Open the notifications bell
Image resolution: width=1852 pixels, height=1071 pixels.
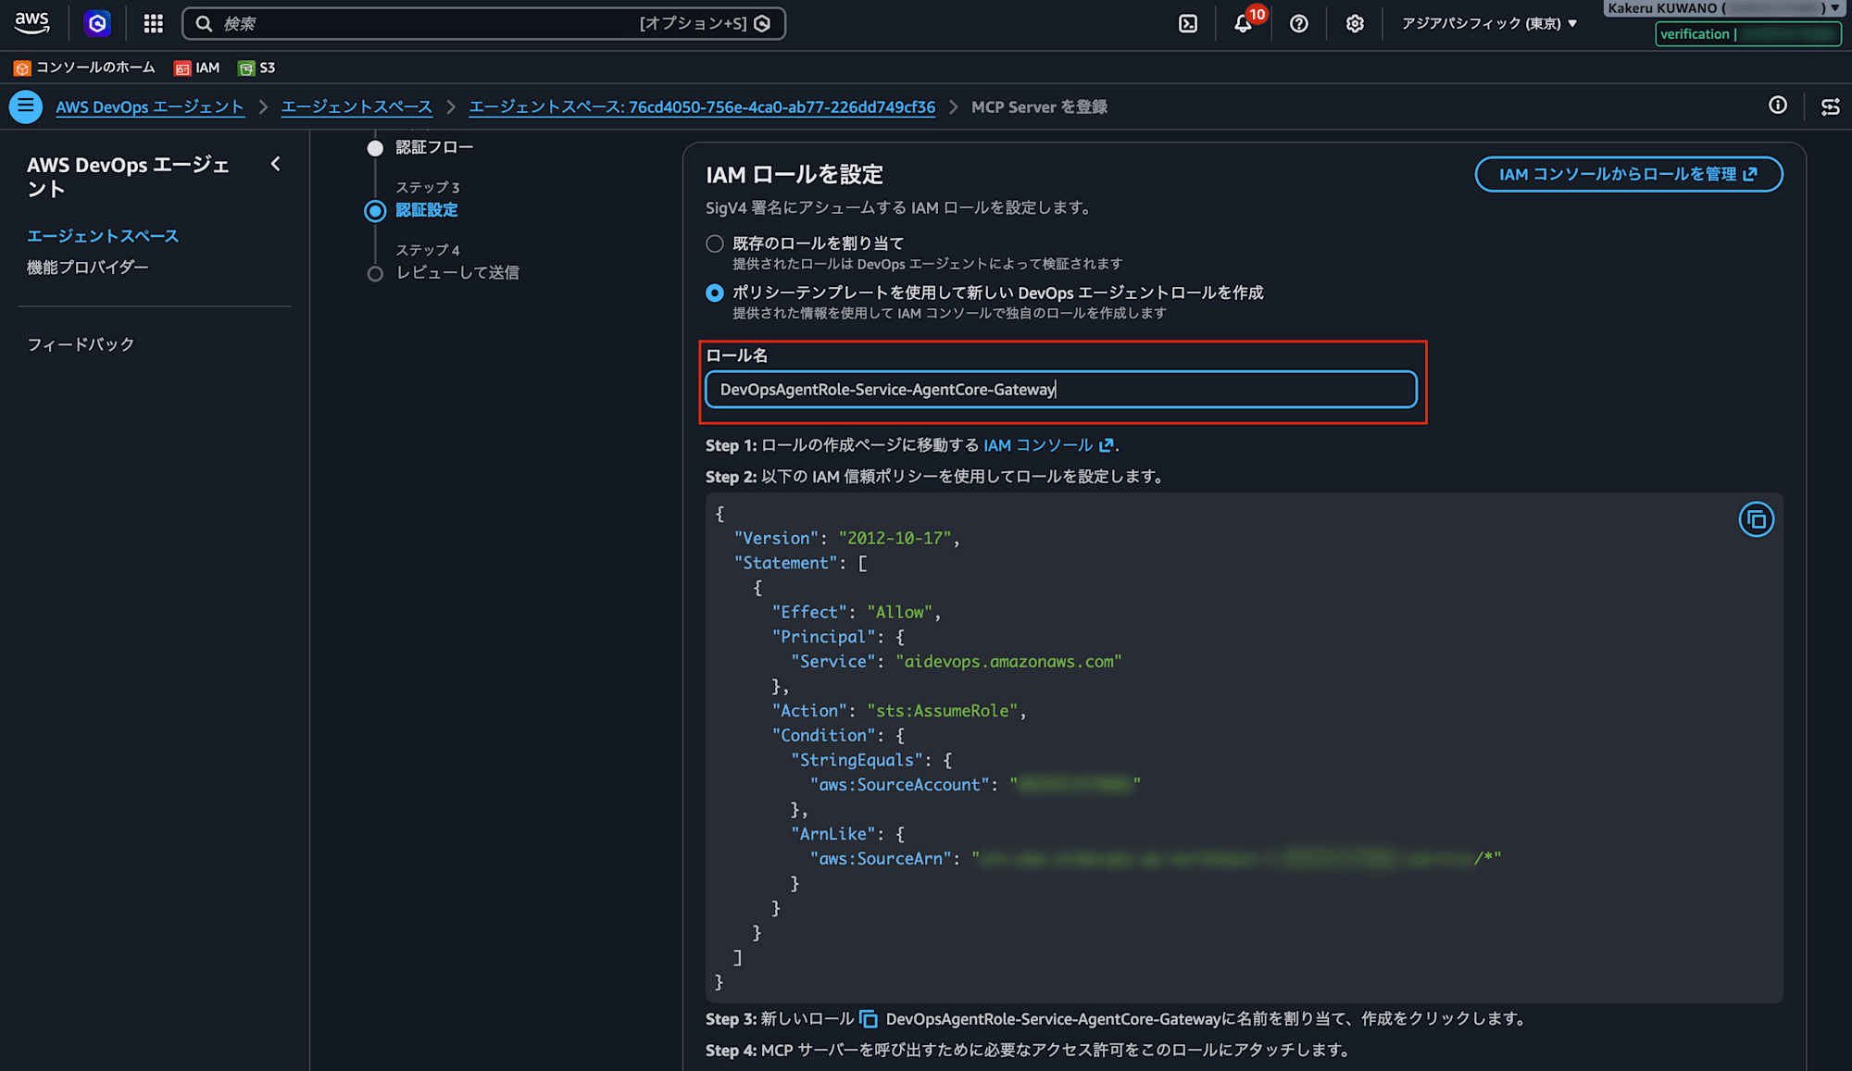(x=1243, y=23)
